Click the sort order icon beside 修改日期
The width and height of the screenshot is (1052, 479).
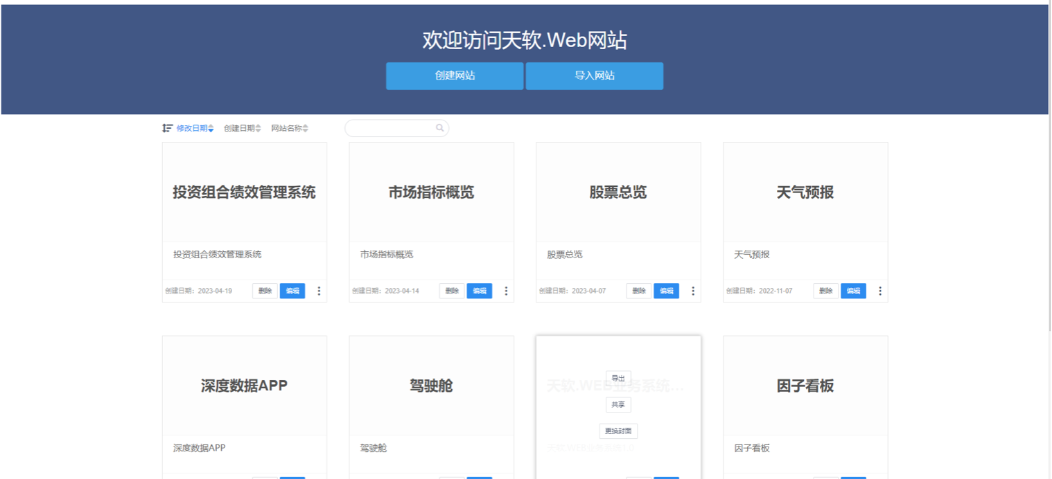tap(167, 128)
